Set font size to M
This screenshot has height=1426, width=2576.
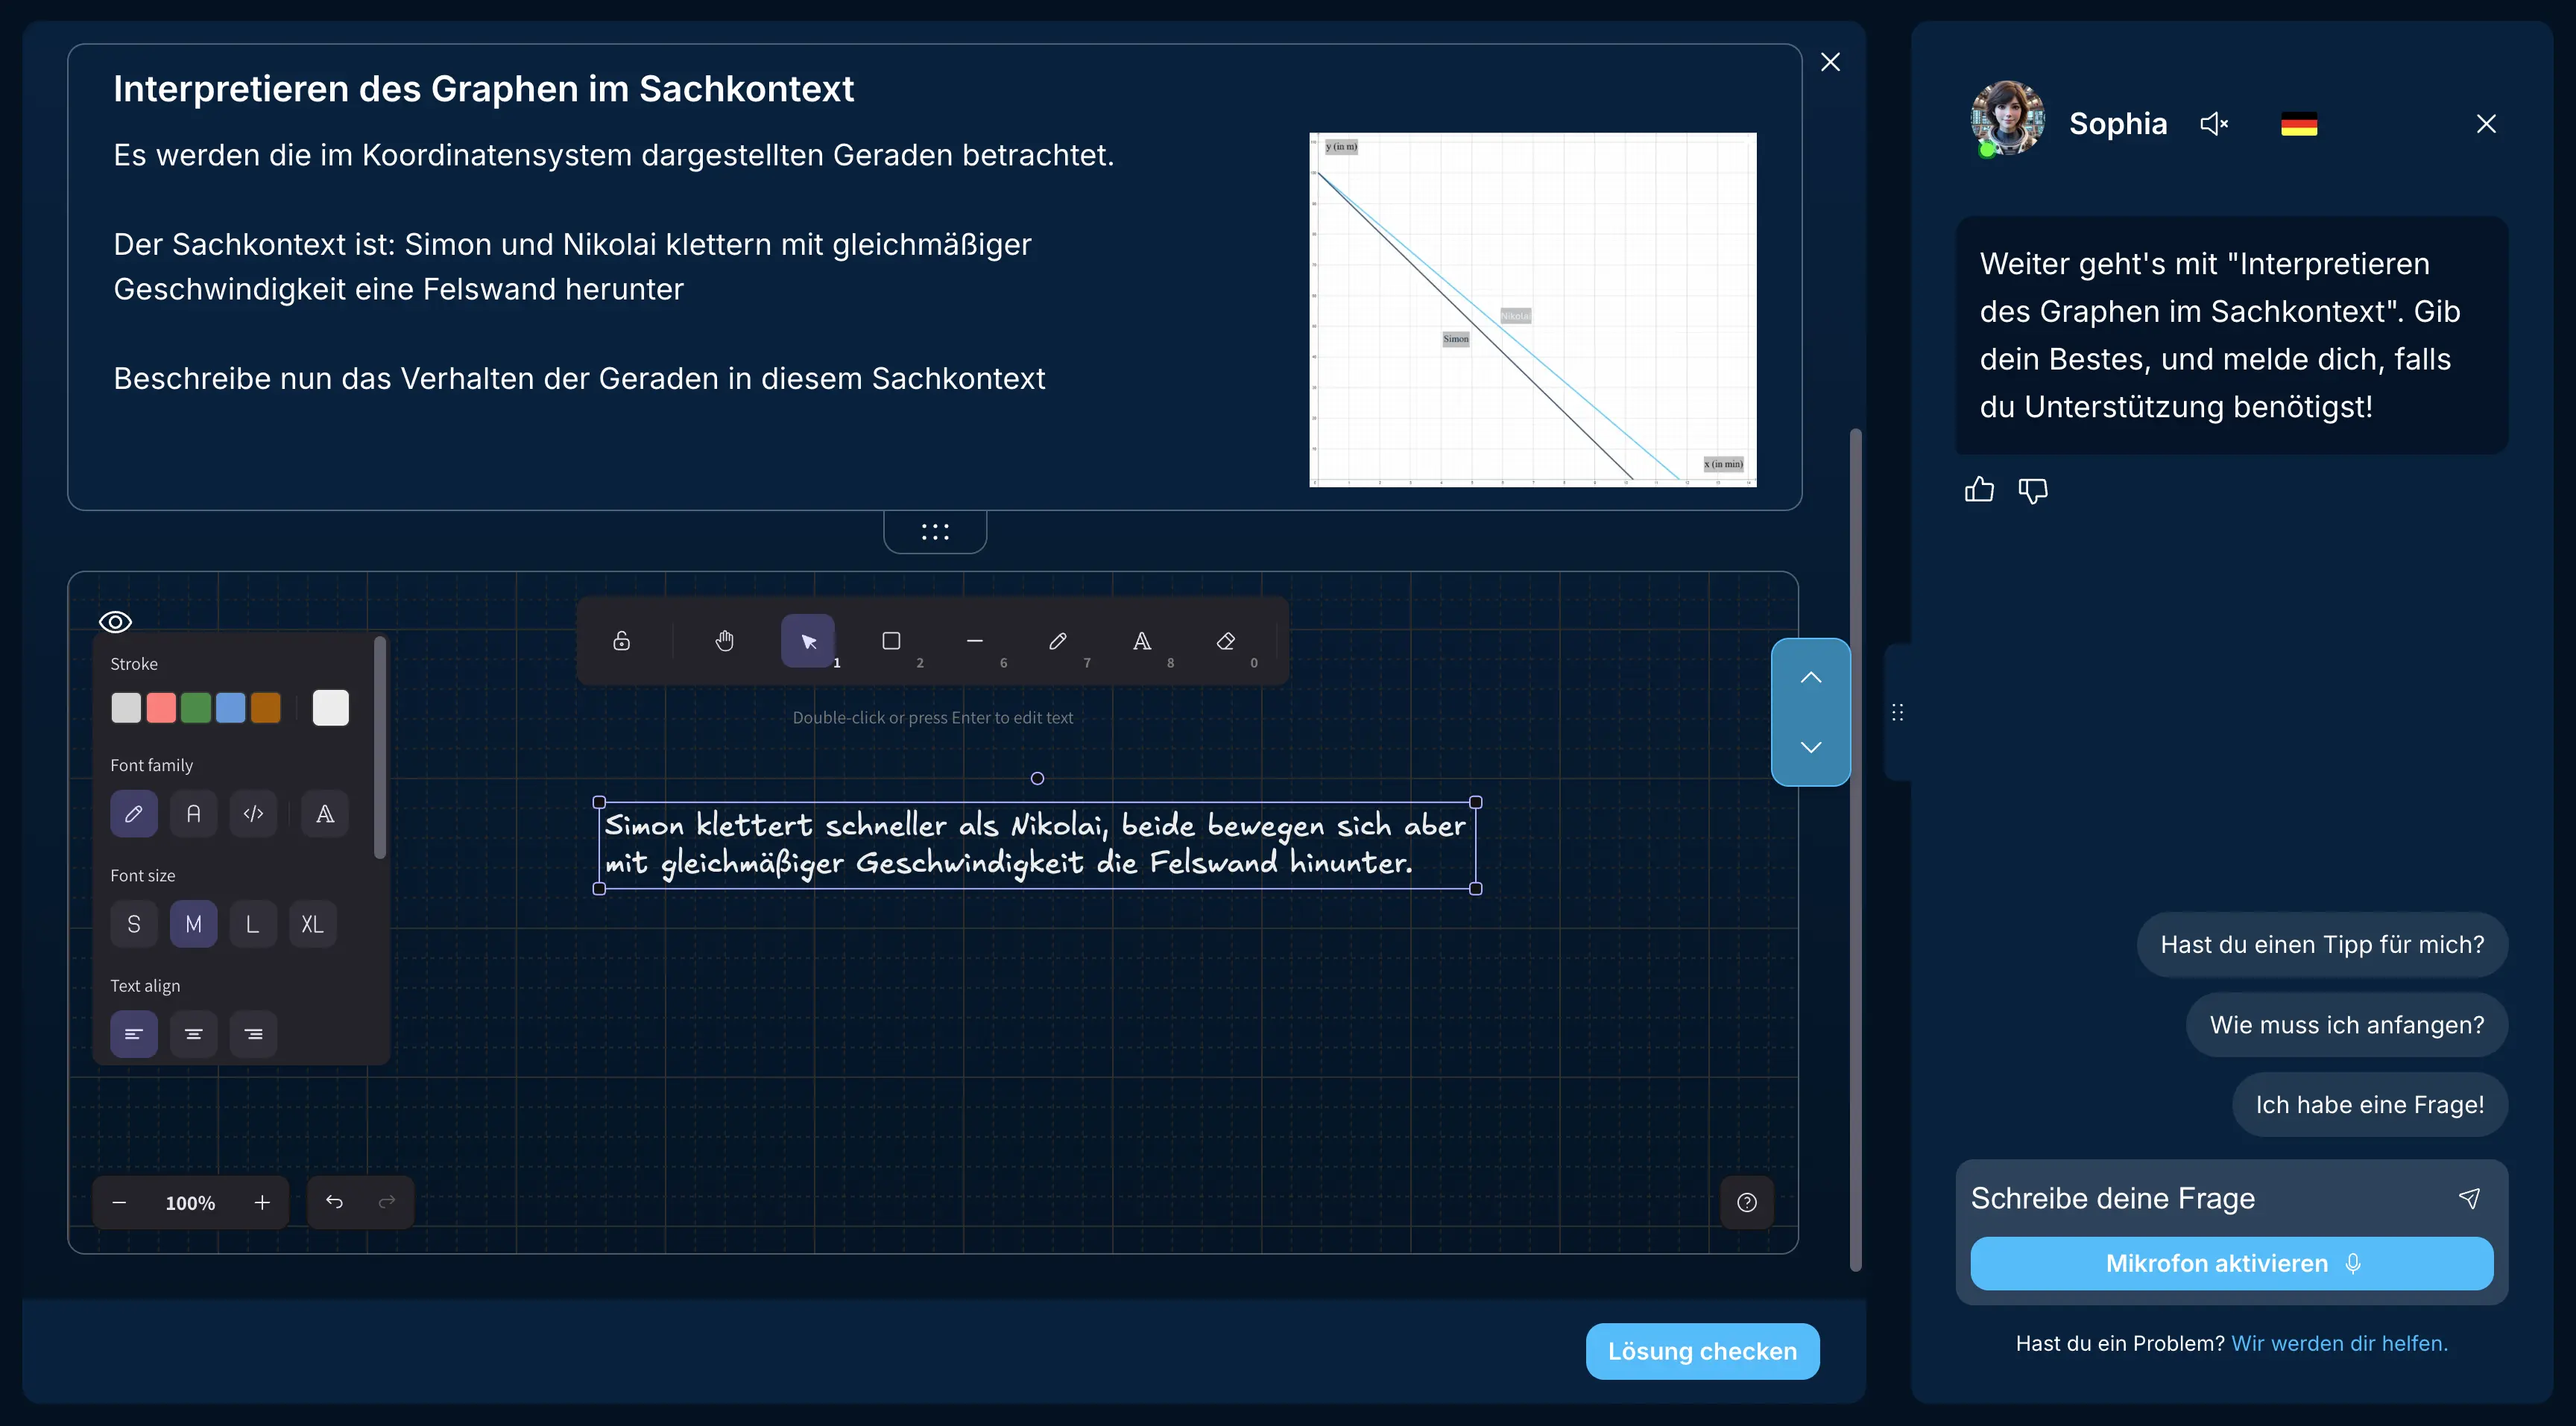click(x=194, y=925)
